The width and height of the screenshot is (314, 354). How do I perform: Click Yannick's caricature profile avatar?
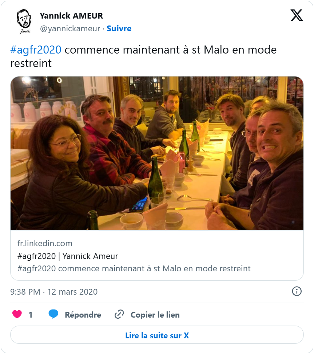pos(24,21)
